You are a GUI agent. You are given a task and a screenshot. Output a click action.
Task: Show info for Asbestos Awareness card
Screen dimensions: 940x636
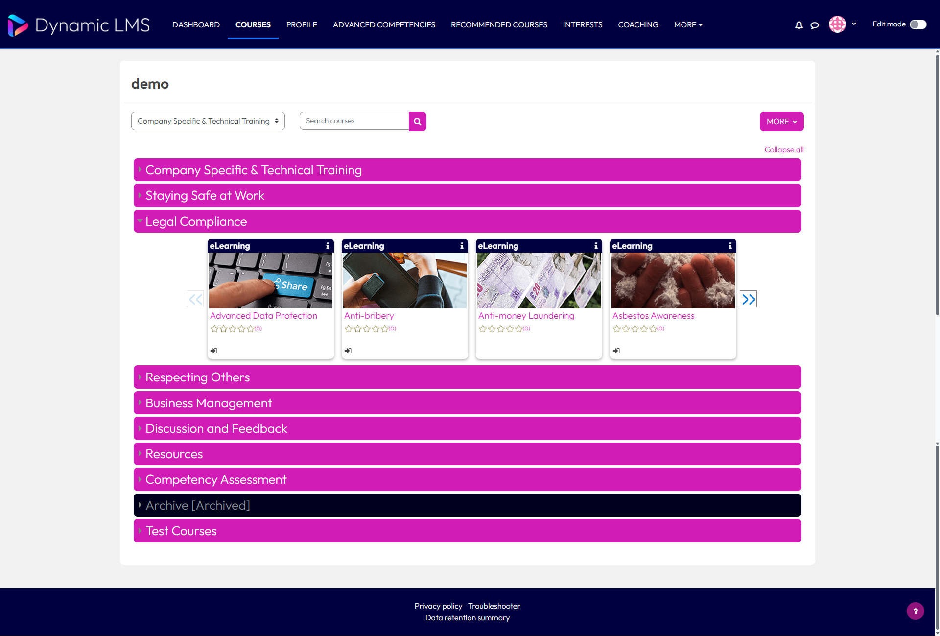pos(730,246)
